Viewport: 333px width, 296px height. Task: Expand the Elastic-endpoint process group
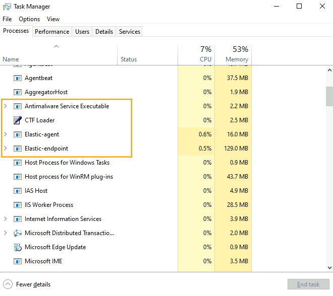[6, 149]
